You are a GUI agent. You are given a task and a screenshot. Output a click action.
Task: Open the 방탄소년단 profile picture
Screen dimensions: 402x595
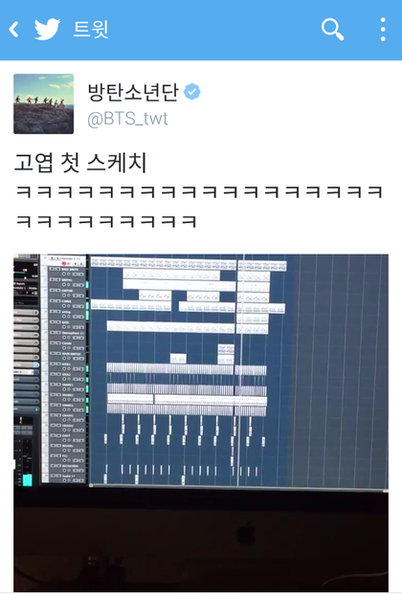pyautogui.click(x=44, y=104)
